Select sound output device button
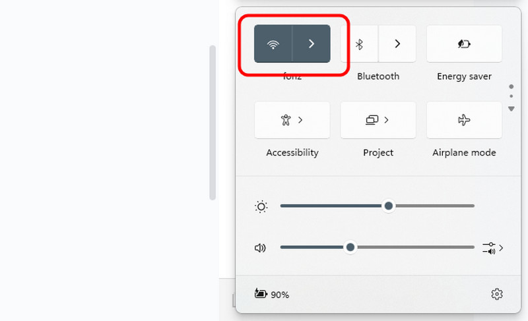528x321 pixels. [492, 248]
